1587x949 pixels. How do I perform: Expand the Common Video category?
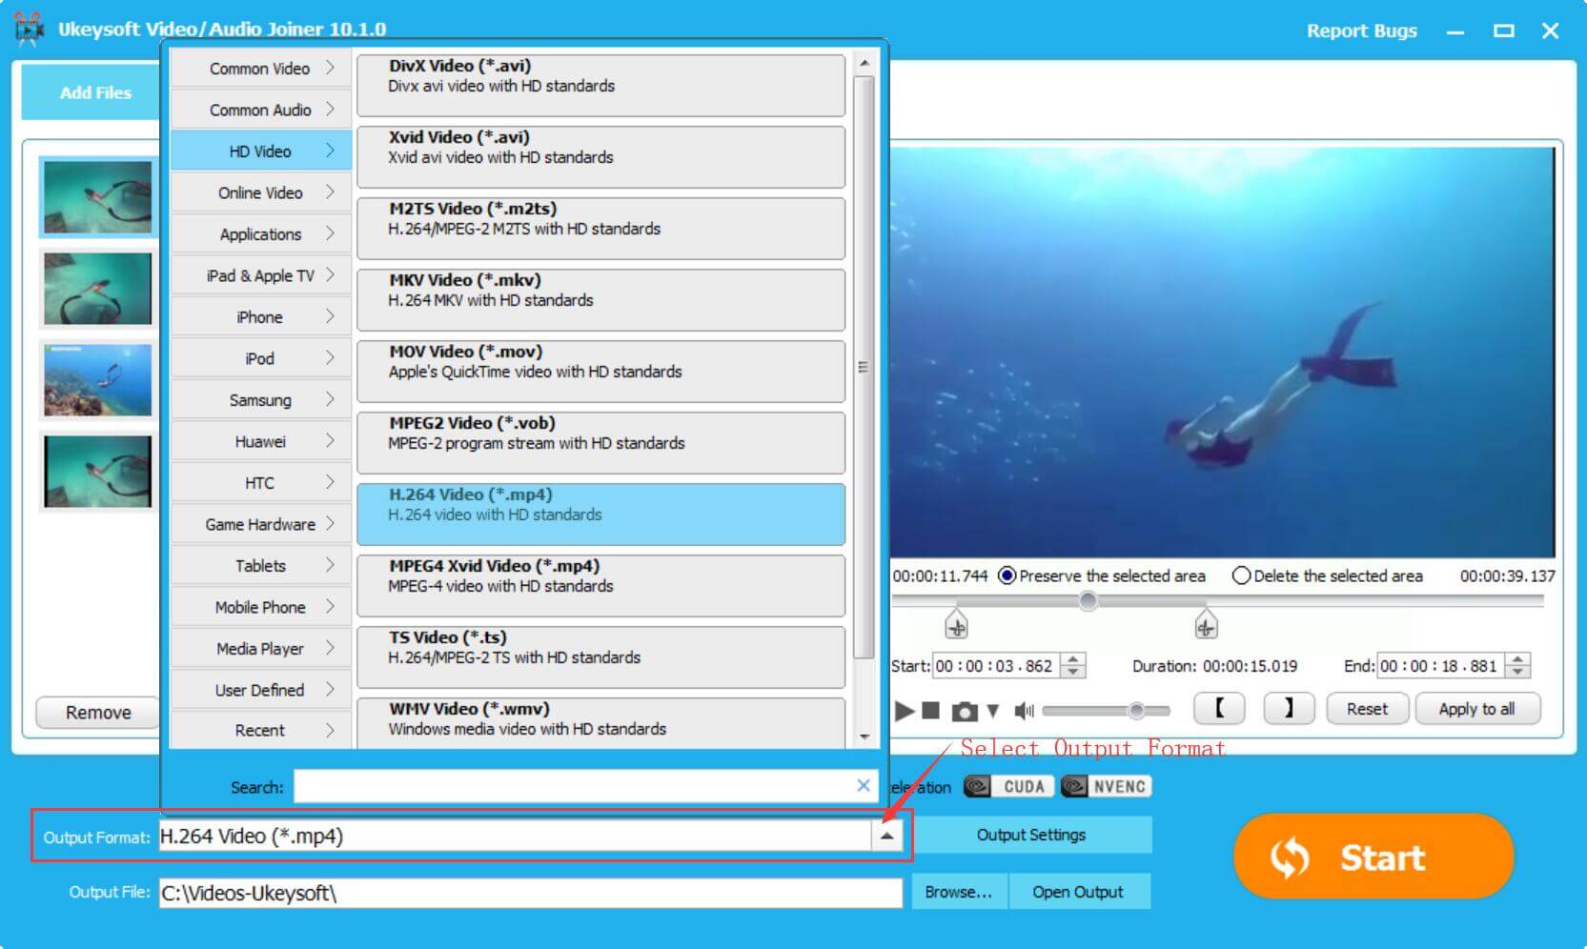tap(260, 69)
